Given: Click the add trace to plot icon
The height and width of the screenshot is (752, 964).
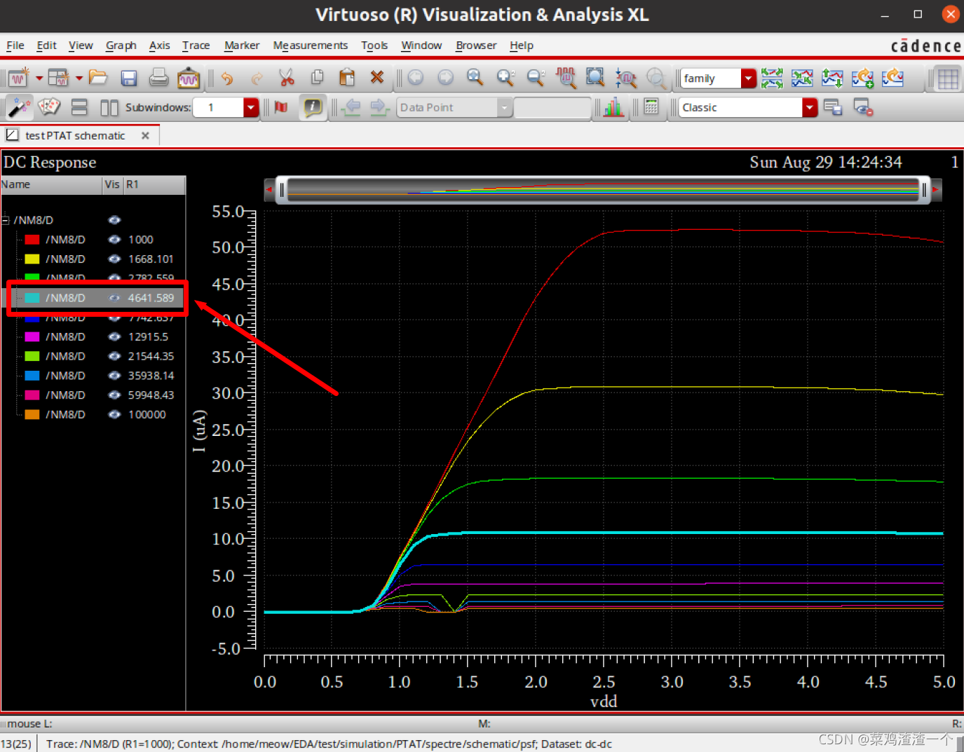Looking at the screenshot, I should pos(862,78).
